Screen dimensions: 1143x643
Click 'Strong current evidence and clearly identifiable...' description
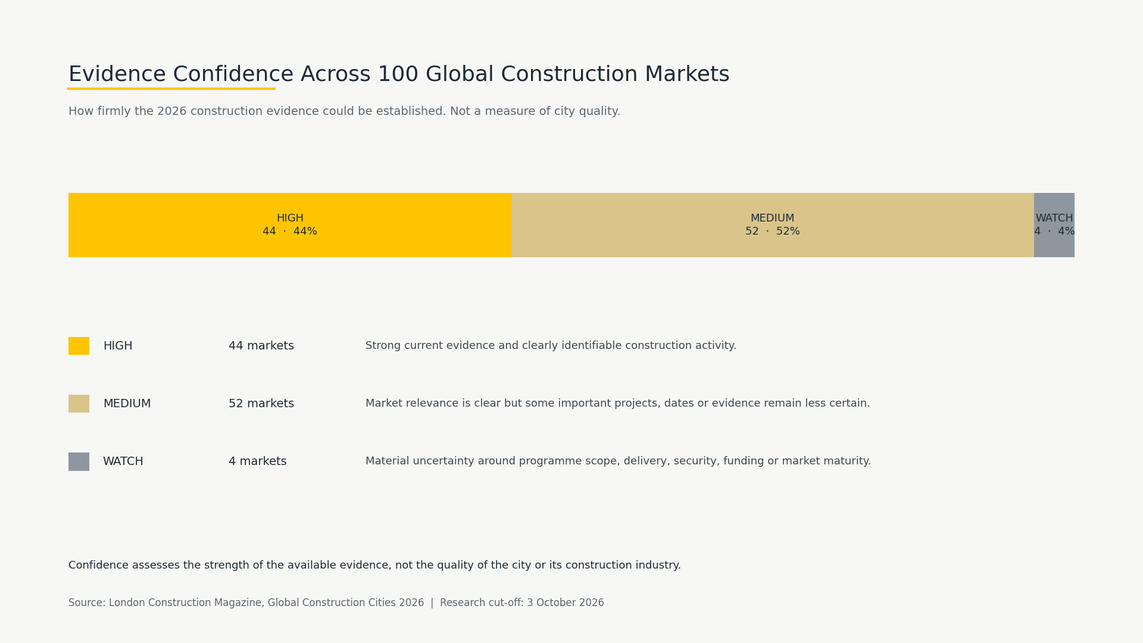point(551,346)
